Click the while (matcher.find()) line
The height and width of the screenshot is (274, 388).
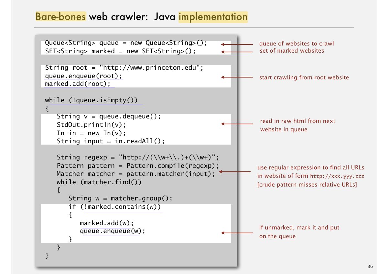pyautogui.click(x=99, y=182)
